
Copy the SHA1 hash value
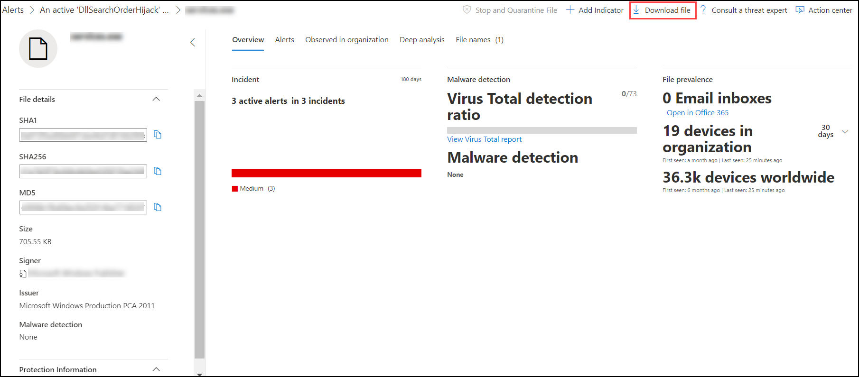click(158, 135)
